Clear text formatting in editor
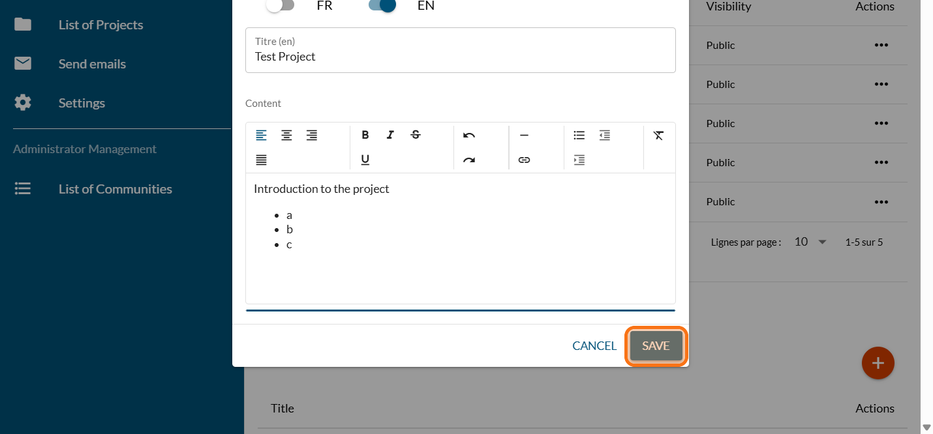Image resolution: width=933 pixels, height=434 pixels. (658, 135)
